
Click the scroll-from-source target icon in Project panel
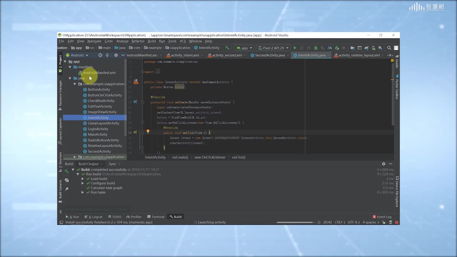100,55
